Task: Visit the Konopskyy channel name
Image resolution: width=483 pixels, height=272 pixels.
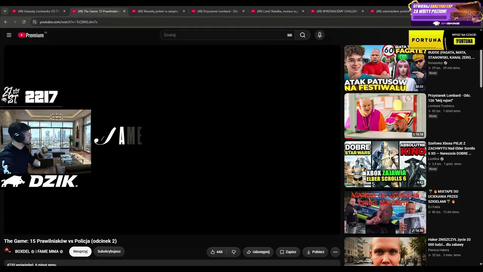Action: click(435, 63)
